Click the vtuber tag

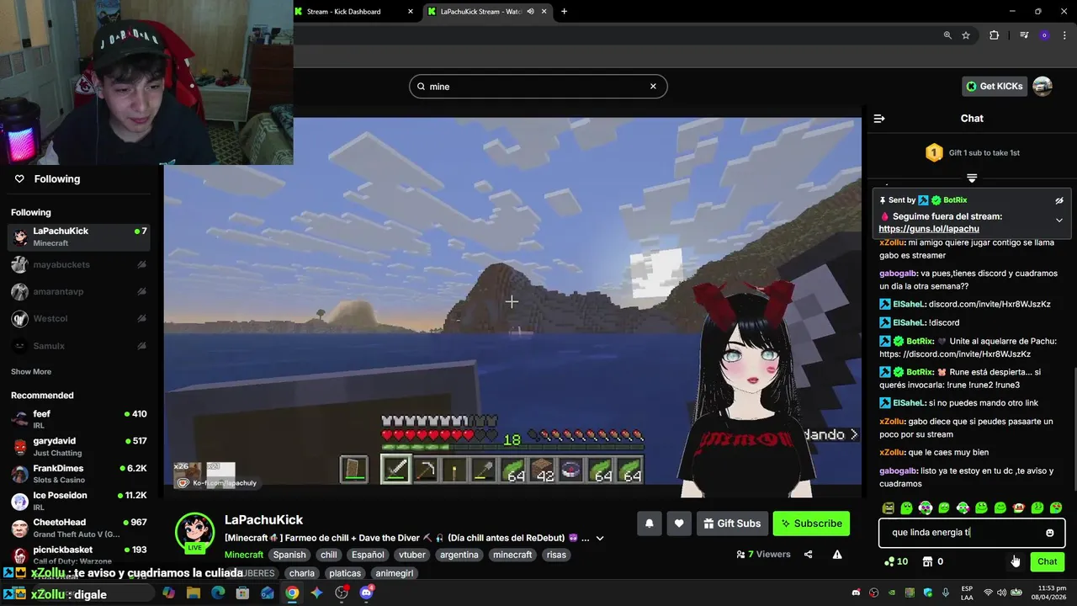coord(412,555)
